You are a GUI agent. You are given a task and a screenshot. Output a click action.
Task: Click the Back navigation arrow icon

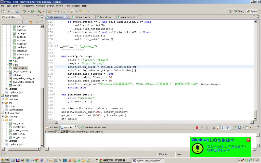85,11
